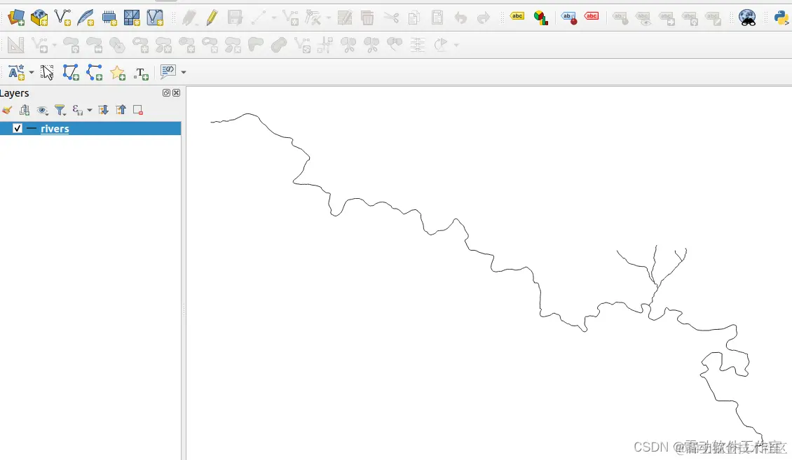792x460 pixels.
Task: Click the Copy Features icon
Action: pyautogui.click(x=414, y=18)
